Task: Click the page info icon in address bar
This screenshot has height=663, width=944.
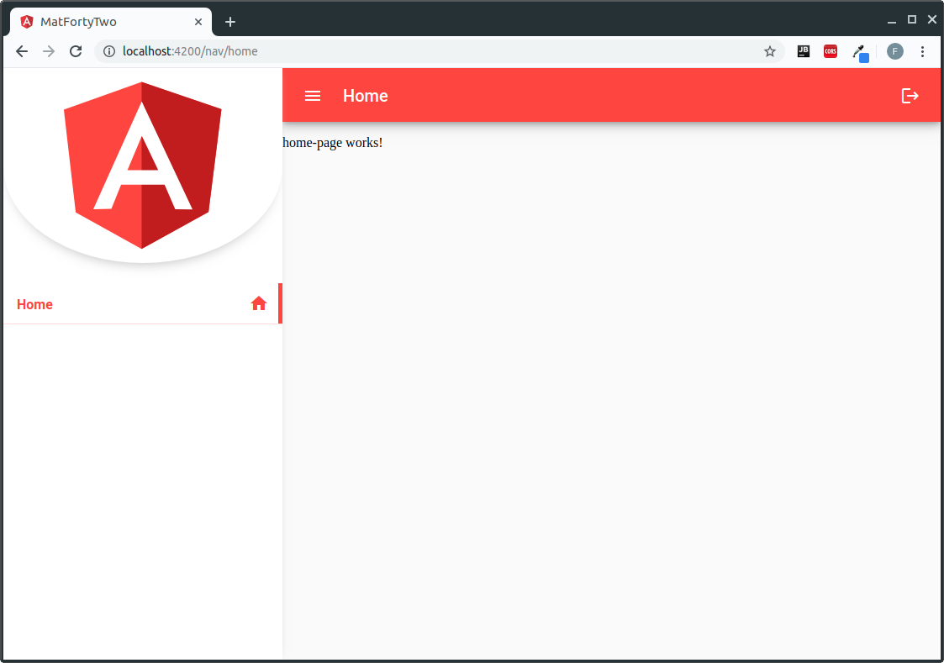Action: [x=109, y=51]
